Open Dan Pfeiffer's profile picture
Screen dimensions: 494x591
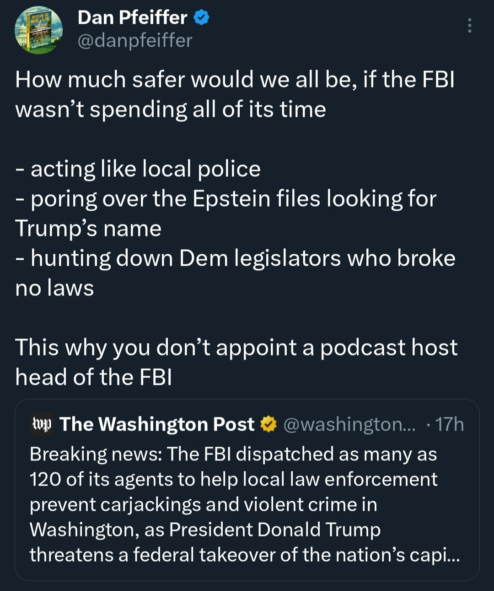point(39,30)
